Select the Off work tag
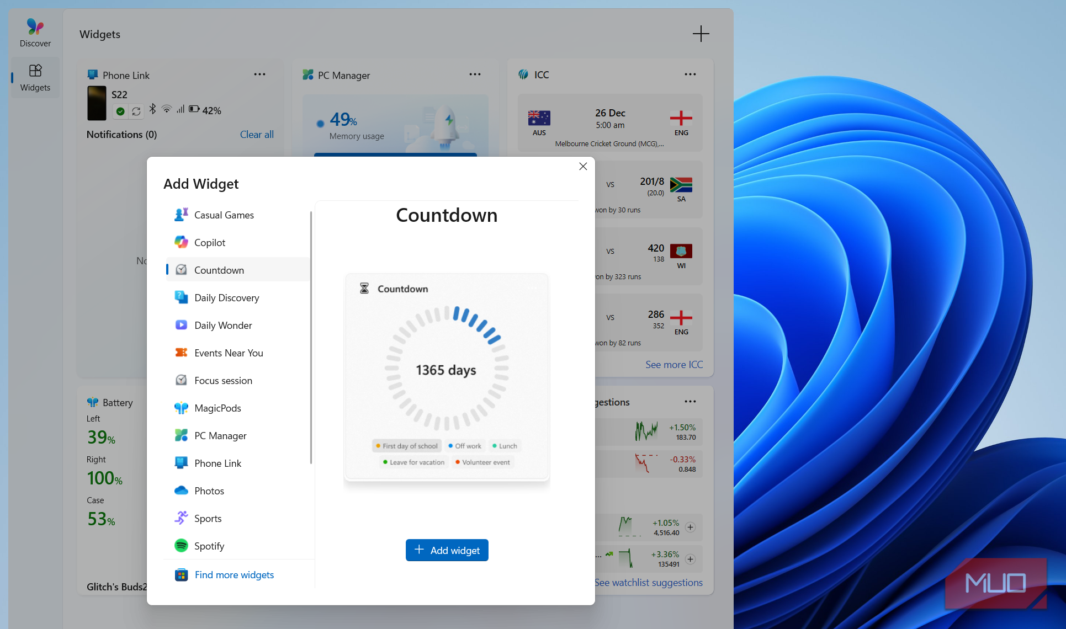The width and height of the screenshot is (1066, 629). click(x=465, y=446)
